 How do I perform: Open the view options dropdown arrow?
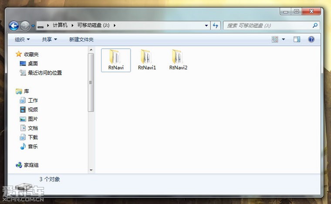point(284,40)
